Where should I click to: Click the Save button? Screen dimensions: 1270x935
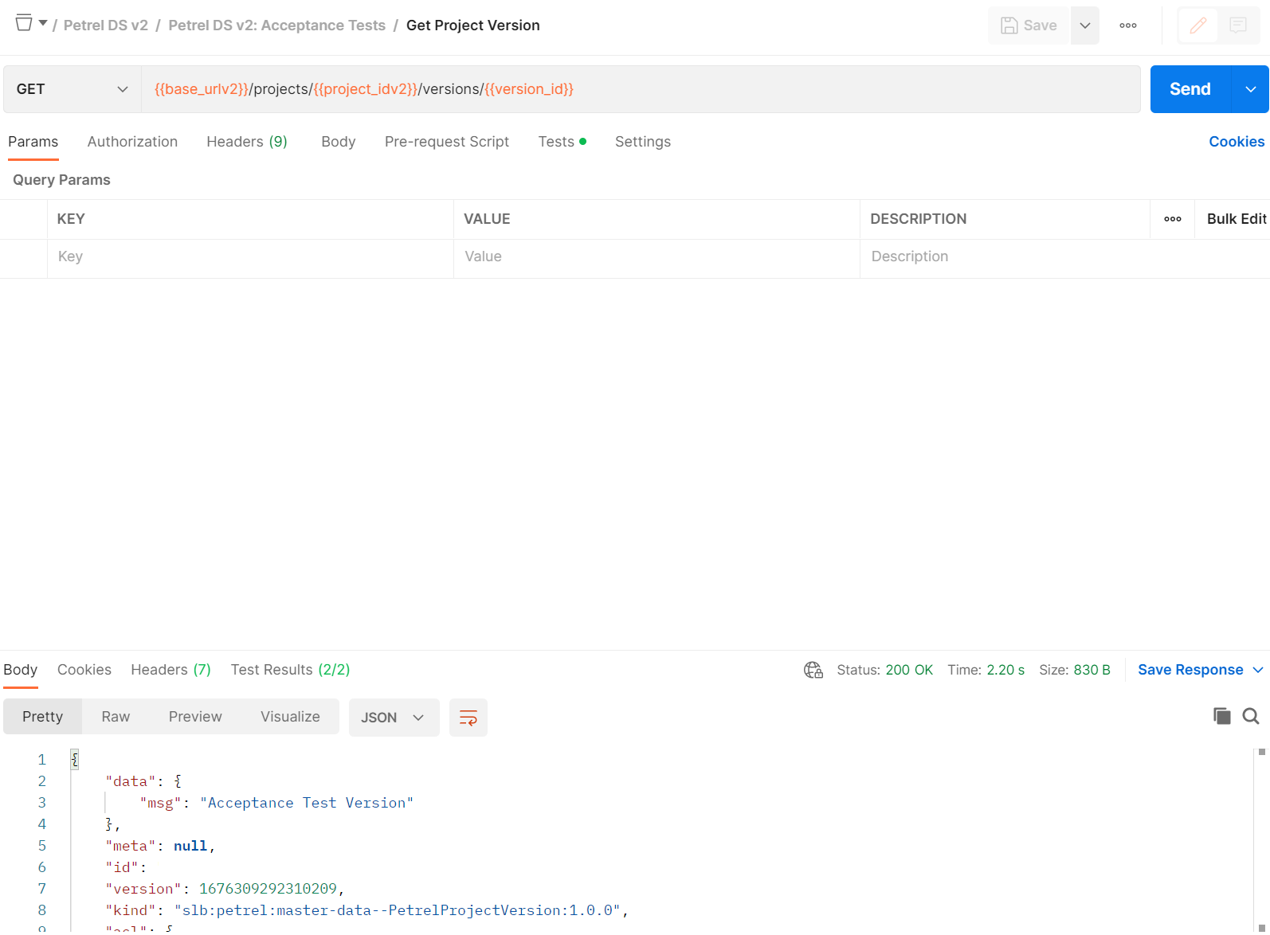point(1029,25)
